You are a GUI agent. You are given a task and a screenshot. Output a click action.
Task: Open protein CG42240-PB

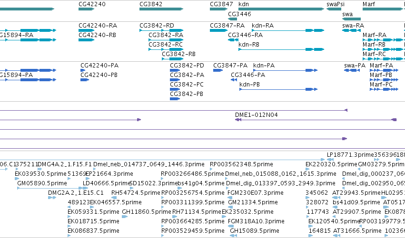(99, 75)
